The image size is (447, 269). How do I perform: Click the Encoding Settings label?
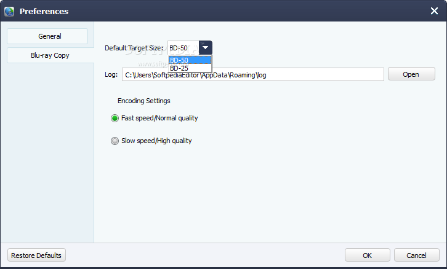coord(144,101)
